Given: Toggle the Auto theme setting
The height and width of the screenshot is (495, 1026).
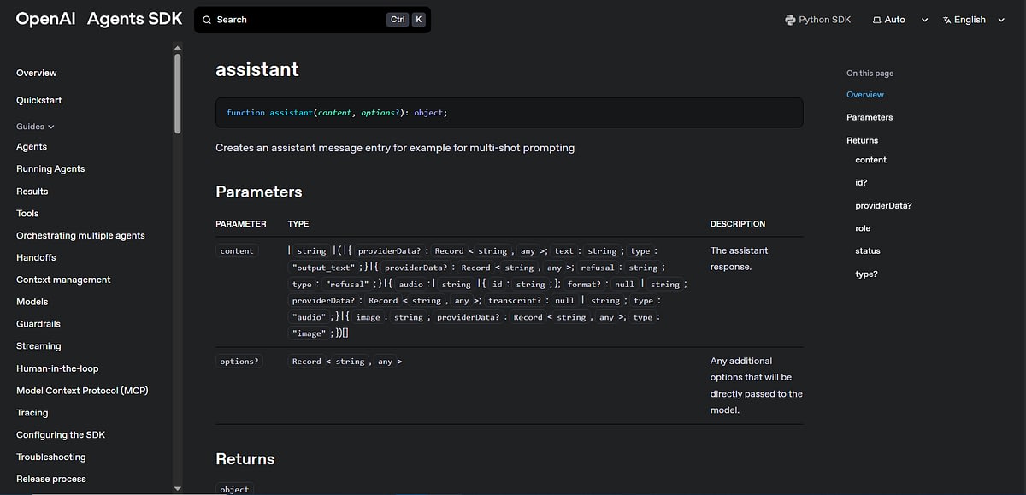Looking at the screenshot, I should point(889,19).
